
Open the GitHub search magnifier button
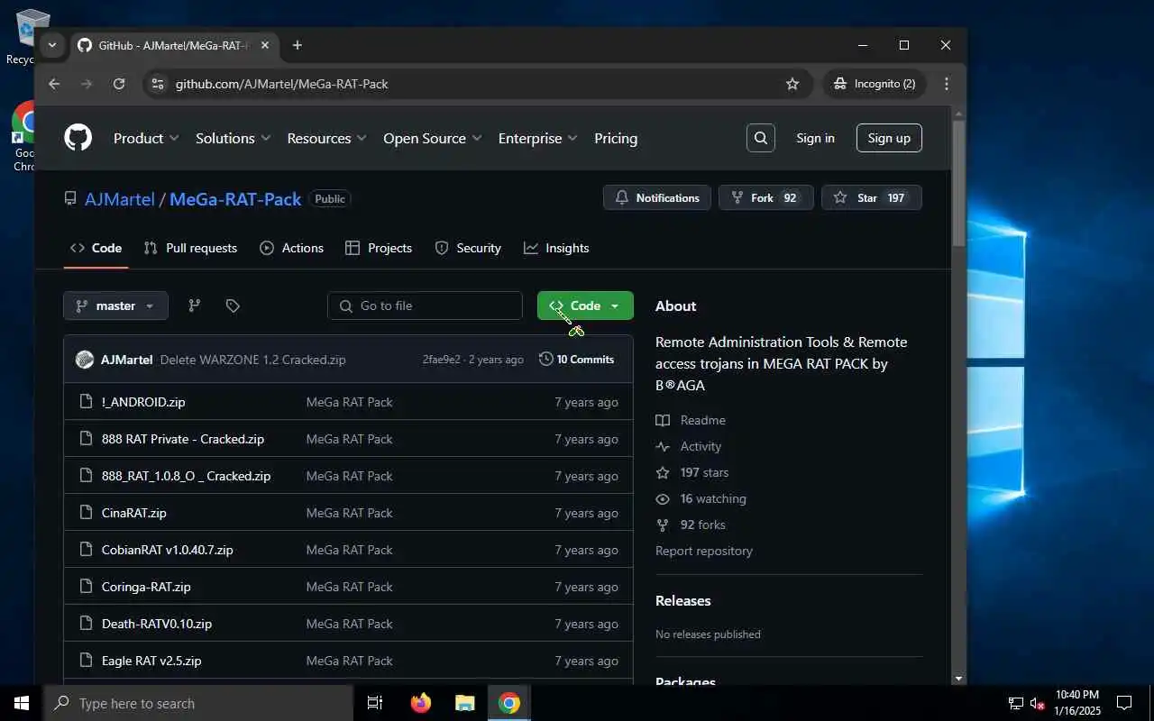[x=761, y=138]
